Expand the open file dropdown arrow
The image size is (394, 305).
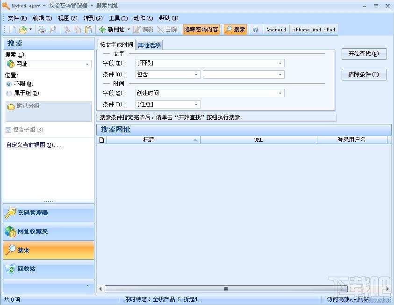click(30, 29)
